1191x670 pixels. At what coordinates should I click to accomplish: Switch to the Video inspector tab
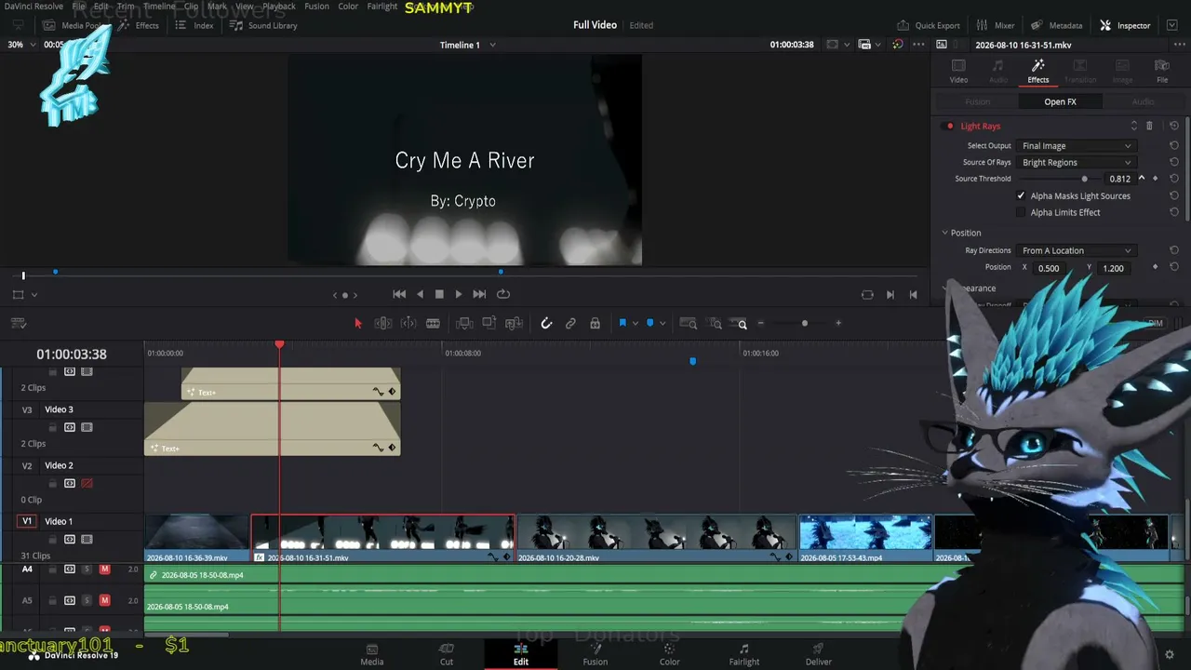[x=958, y=71]
